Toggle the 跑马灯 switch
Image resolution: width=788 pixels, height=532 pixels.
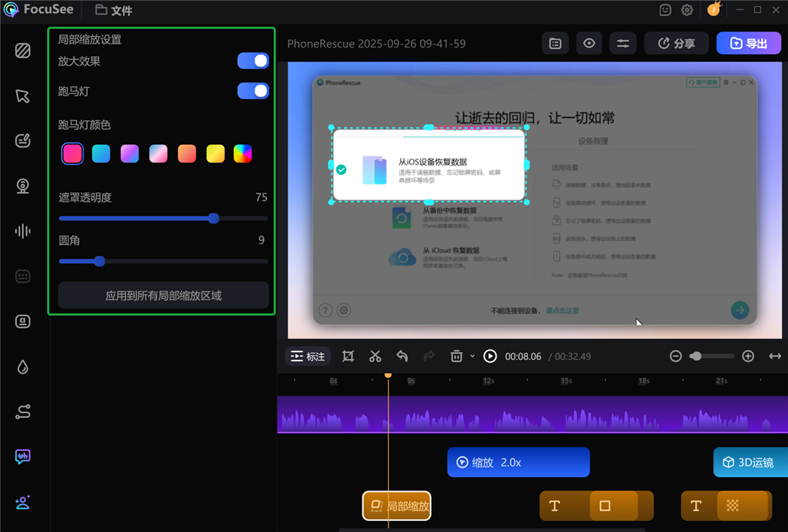click(253, 91)
